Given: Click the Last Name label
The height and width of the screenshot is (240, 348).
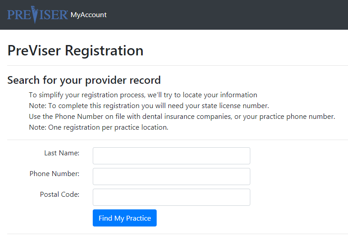Looking at the screenshot, I should [x=62, y=153].
